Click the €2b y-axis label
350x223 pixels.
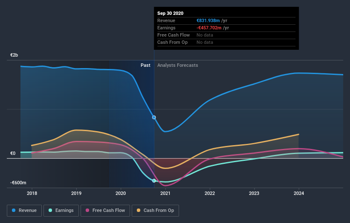point(14,55)
